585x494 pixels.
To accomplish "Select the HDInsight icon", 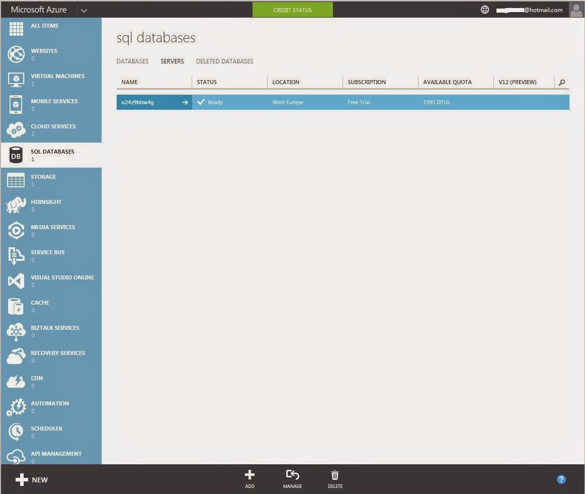I will point(16,205).
